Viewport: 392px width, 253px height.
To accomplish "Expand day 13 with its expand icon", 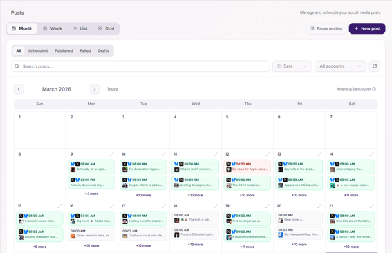I will click(x=319, y=154).
